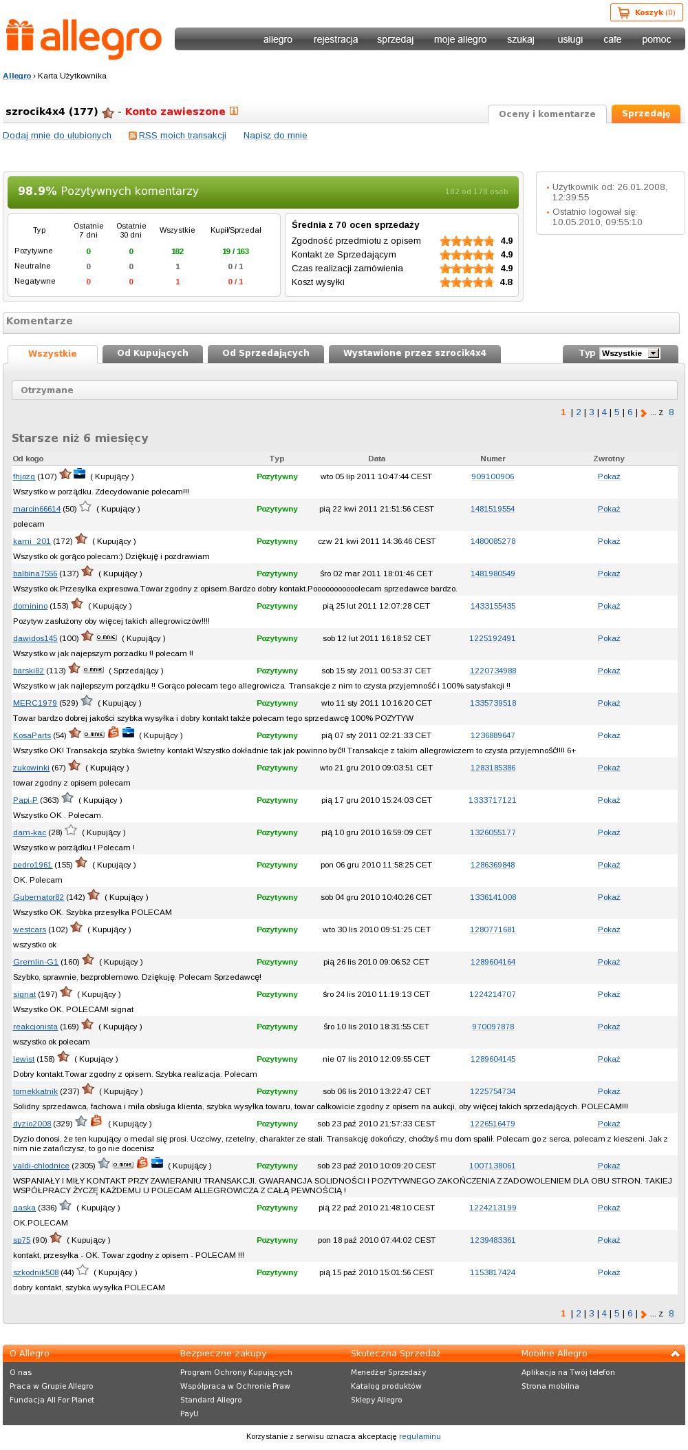The height and width of the screenshot is (1450, 688).
Task: Open the Typ filter dropdown
Action: (630, 353)
